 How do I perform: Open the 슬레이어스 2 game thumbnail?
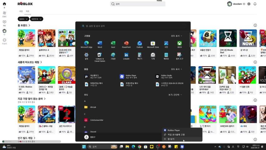[x=46, y=38]
